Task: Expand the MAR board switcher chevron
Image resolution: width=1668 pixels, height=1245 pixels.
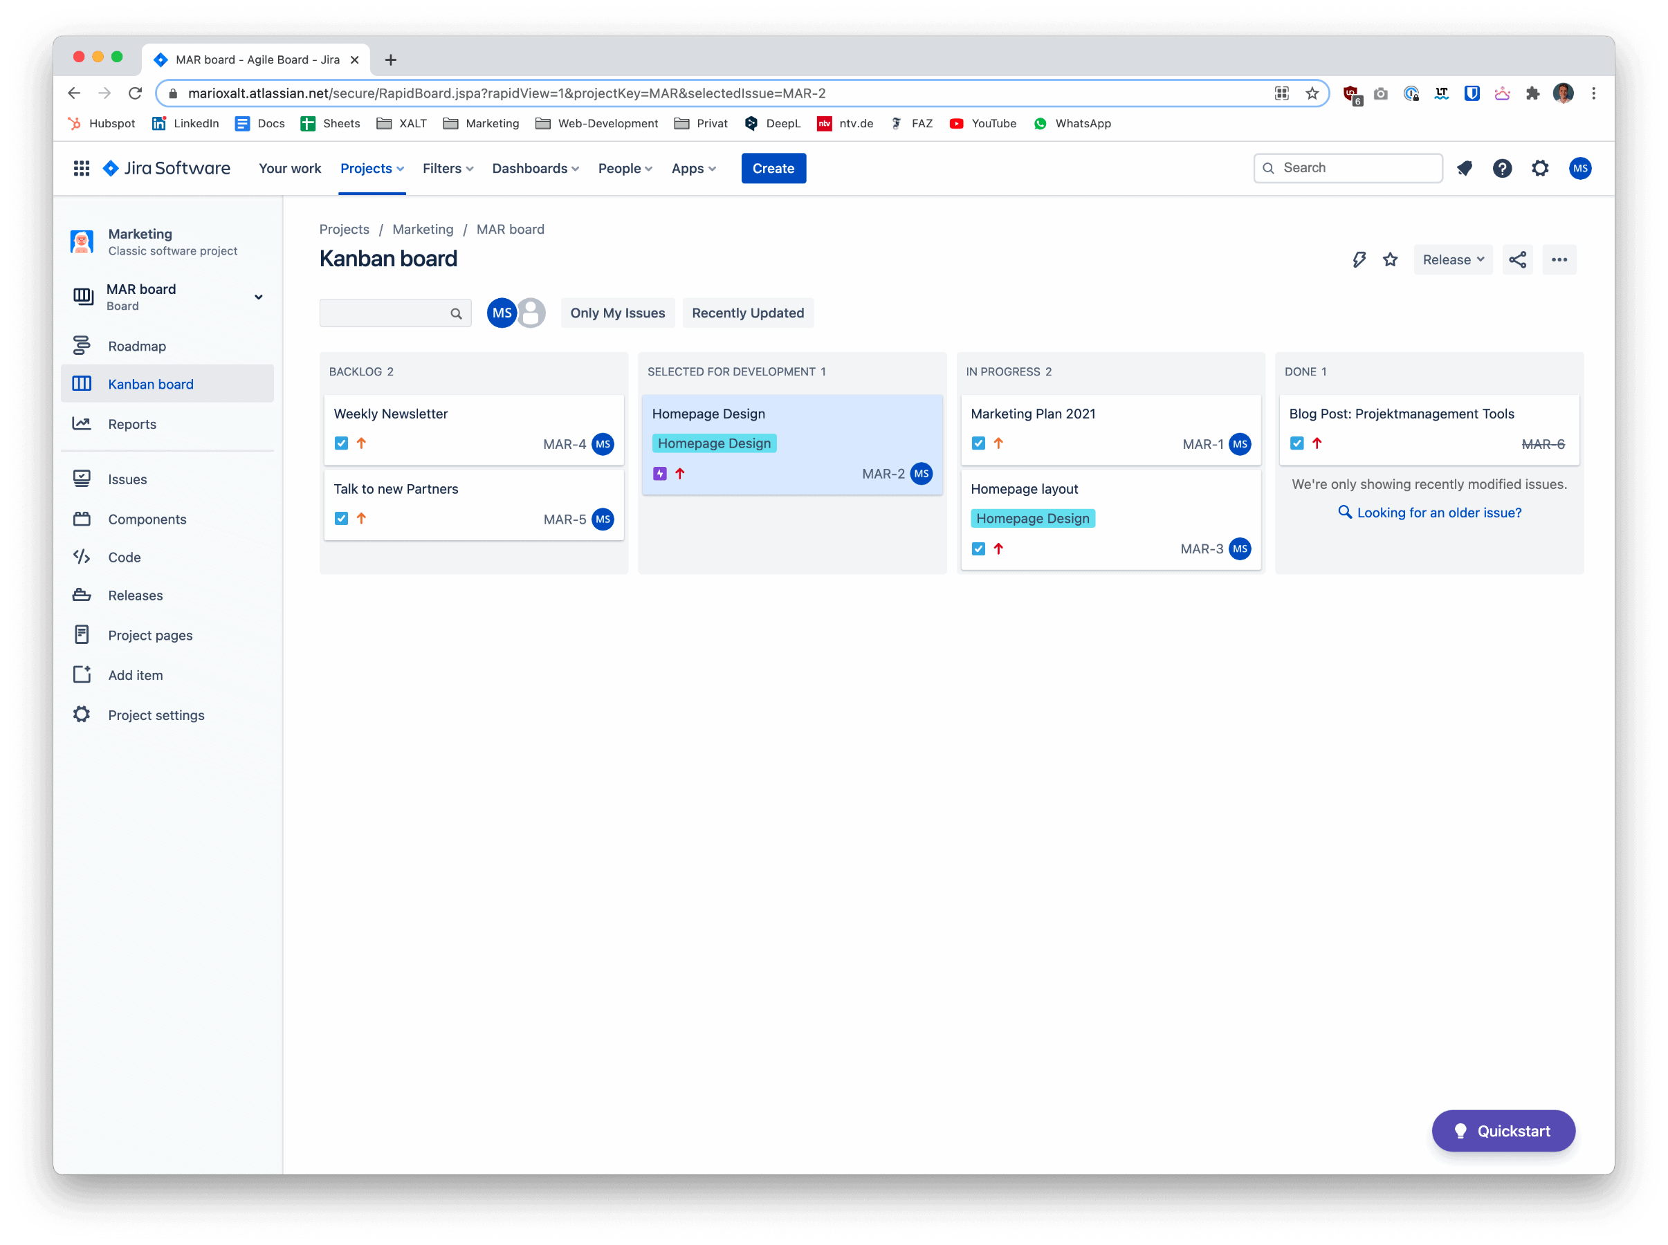Action: [x=259, y=297]
